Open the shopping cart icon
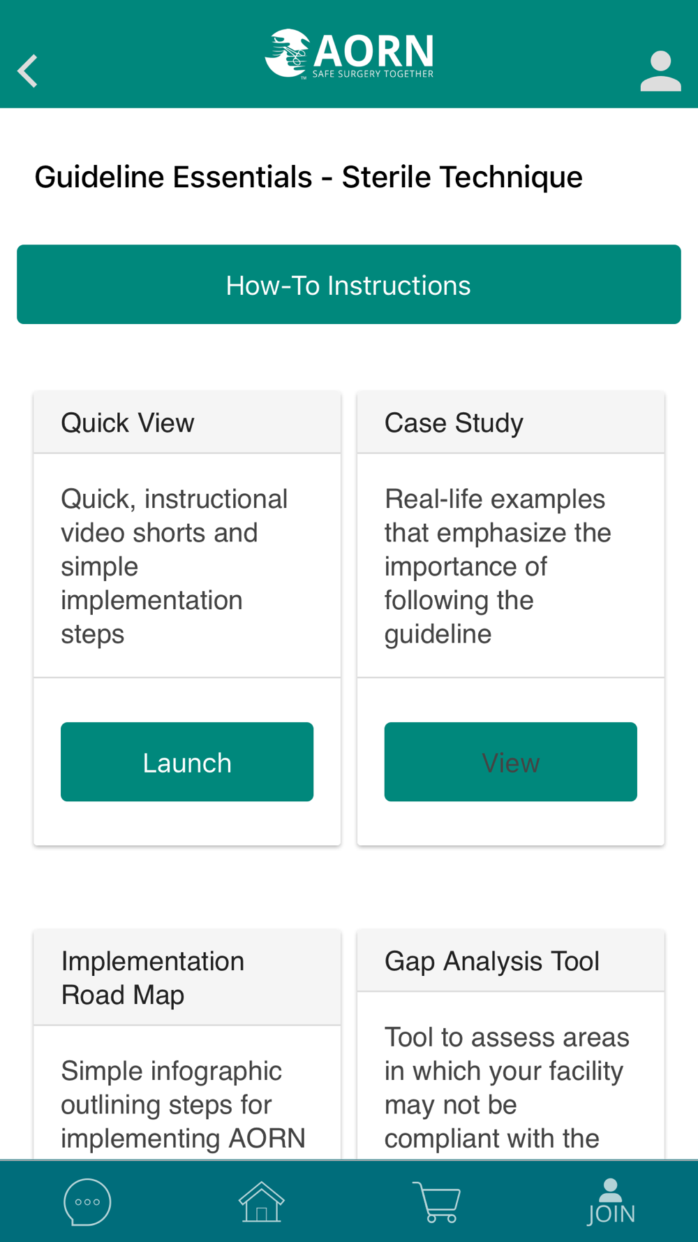Image resolution: width=698 pixels, height=1242 pixels. click(x=436, y=1202)
